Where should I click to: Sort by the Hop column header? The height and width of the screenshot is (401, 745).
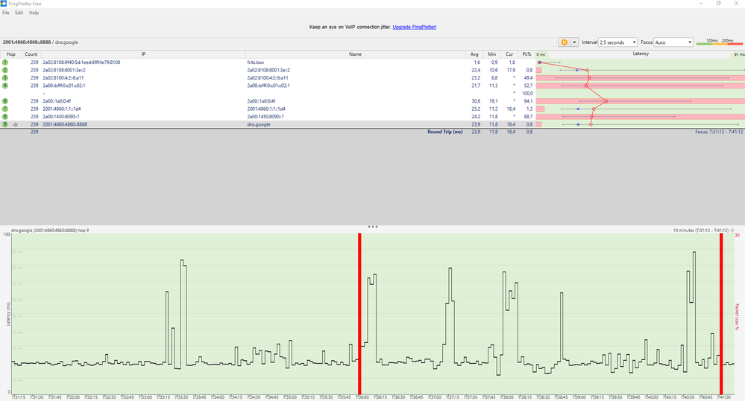10,54
